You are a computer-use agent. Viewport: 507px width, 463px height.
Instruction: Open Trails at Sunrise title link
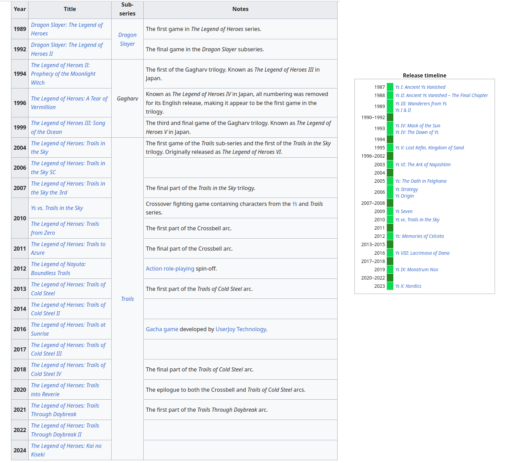pos(68,329)
